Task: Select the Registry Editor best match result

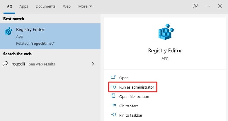Action: pos(50,36)
